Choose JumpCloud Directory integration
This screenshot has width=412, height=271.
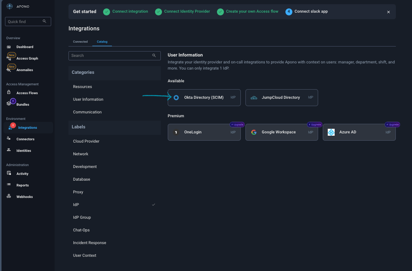click(x=281, y=98)
